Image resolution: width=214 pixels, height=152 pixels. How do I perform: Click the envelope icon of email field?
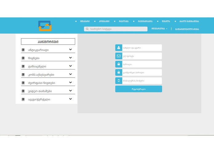pyautogui.click(x=119, y=56)
